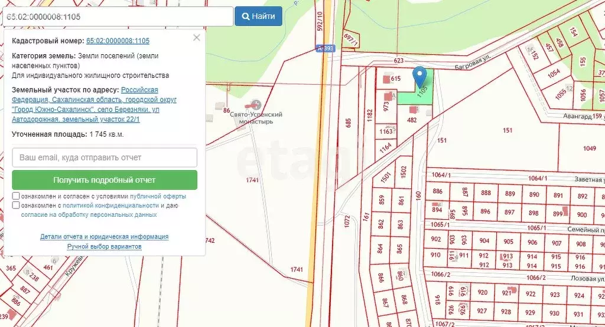Focus the email input for the report
Image resolution: width=605 pixels, height=327 pixels.
105,158
